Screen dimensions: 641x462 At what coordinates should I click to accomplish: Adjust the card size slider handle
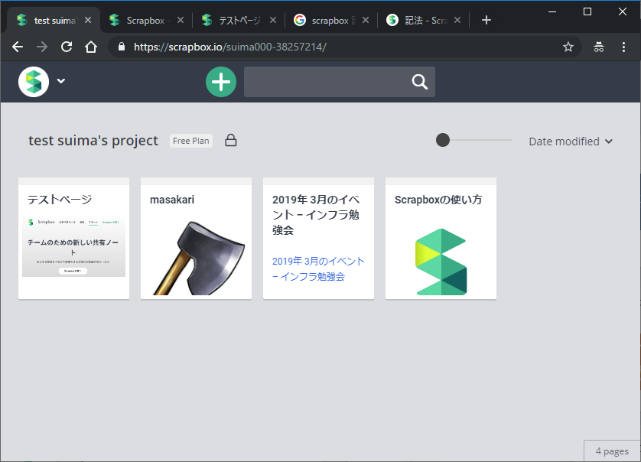(443, 140)
